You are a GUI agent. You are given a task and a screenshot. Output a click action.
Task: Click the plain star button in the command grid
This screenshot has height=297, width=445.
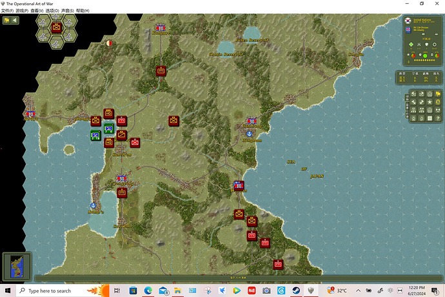[430, 102]
